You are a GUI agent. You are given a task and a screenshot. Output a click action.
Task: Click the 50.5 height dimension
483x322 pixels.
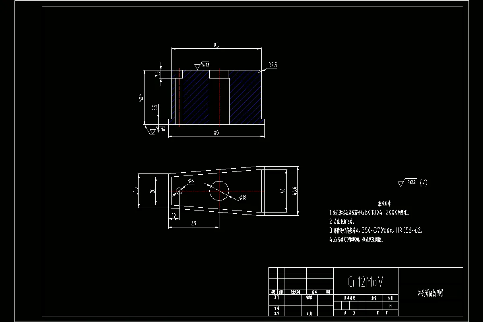coord(141,97)
